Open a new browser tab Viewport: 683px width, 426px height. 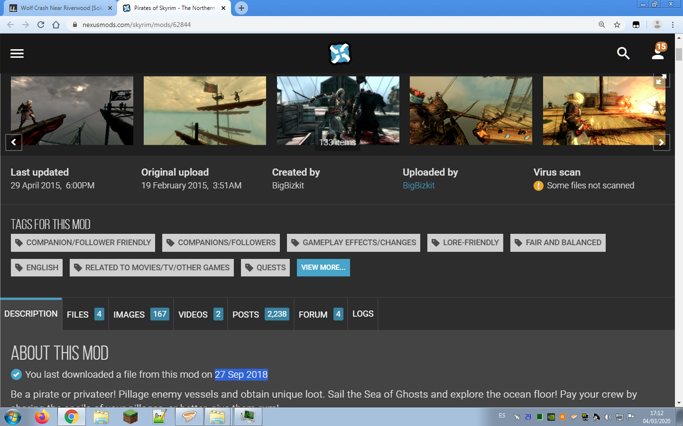pos(241,8)
